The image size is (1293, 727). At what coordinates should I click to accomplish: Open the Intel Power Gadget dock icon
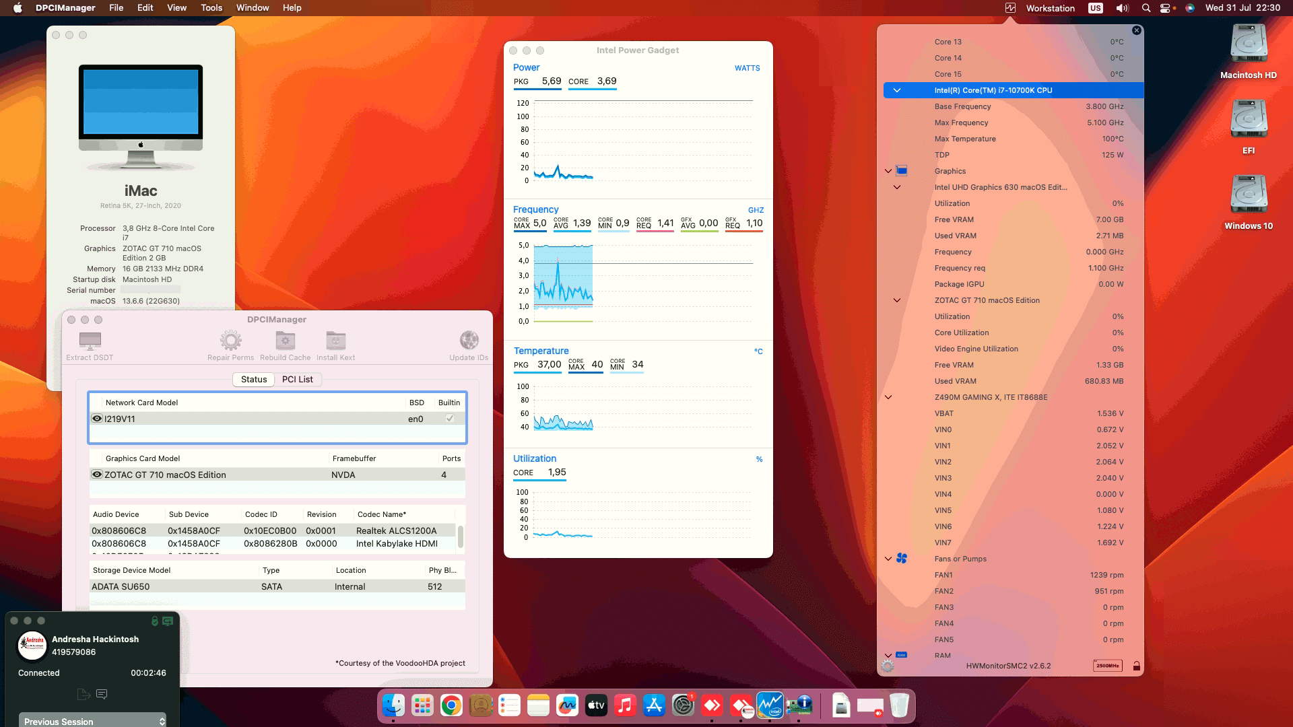(770, 705)
